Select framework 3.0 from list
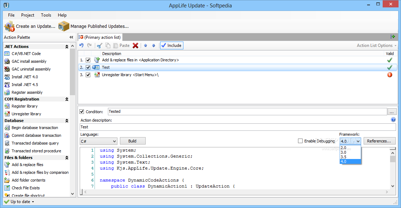This screenshot has width=401, height=208. point(350,152)
